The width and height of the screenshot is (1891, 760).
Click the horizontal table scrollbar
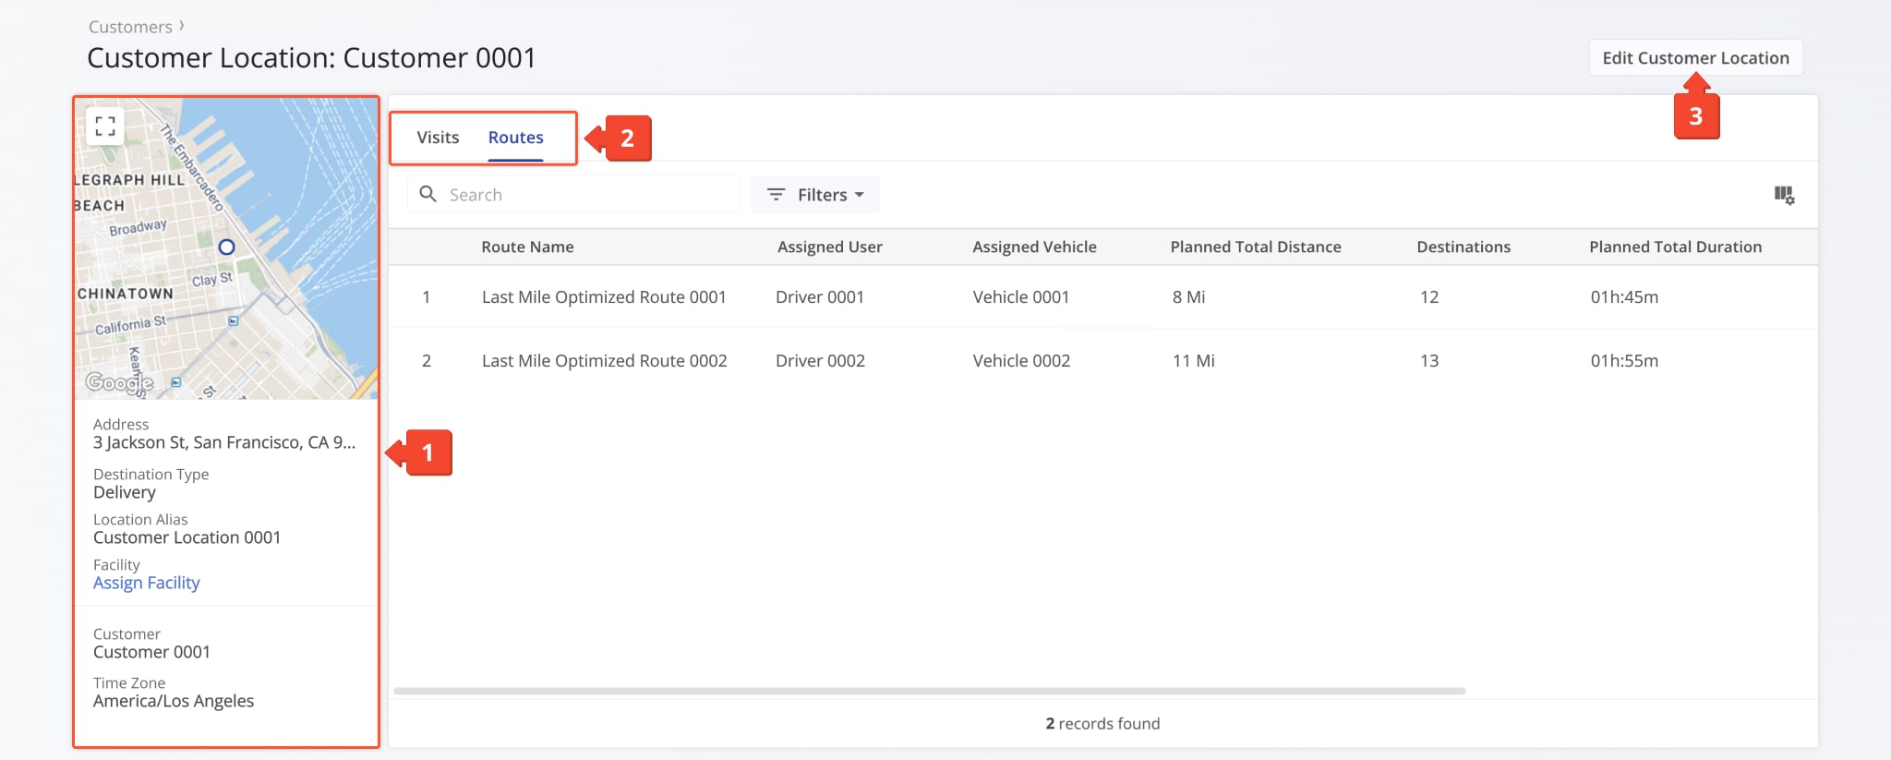(929, 691)
